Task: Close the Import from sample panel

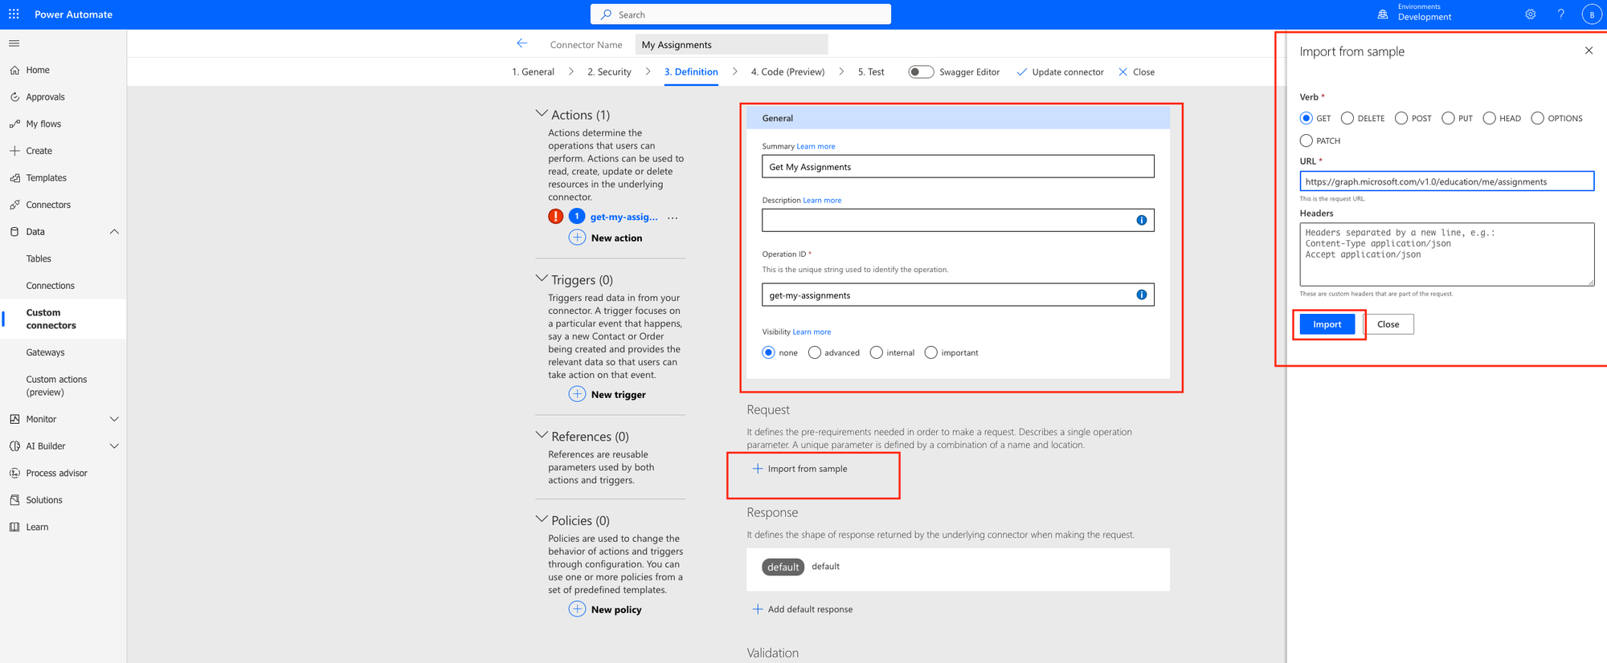Action: coord(1589,51)
